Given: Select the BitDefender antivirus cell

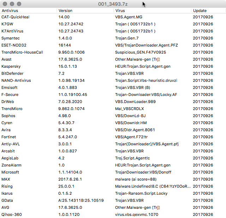Looking at the screenshot, I should pos(12,73).
